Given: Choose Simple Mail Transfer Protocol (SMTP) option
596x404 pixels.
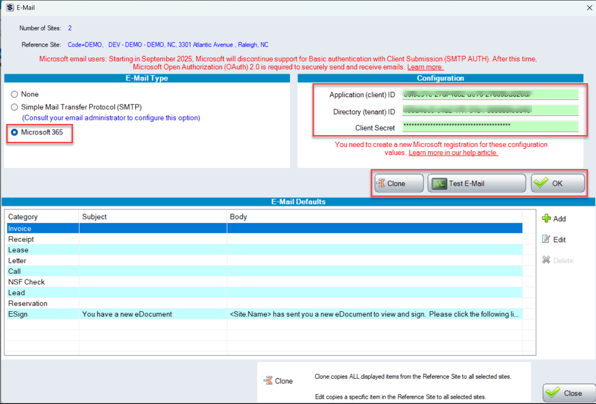Looking at the screenshot, I should [x=15, y=107].
